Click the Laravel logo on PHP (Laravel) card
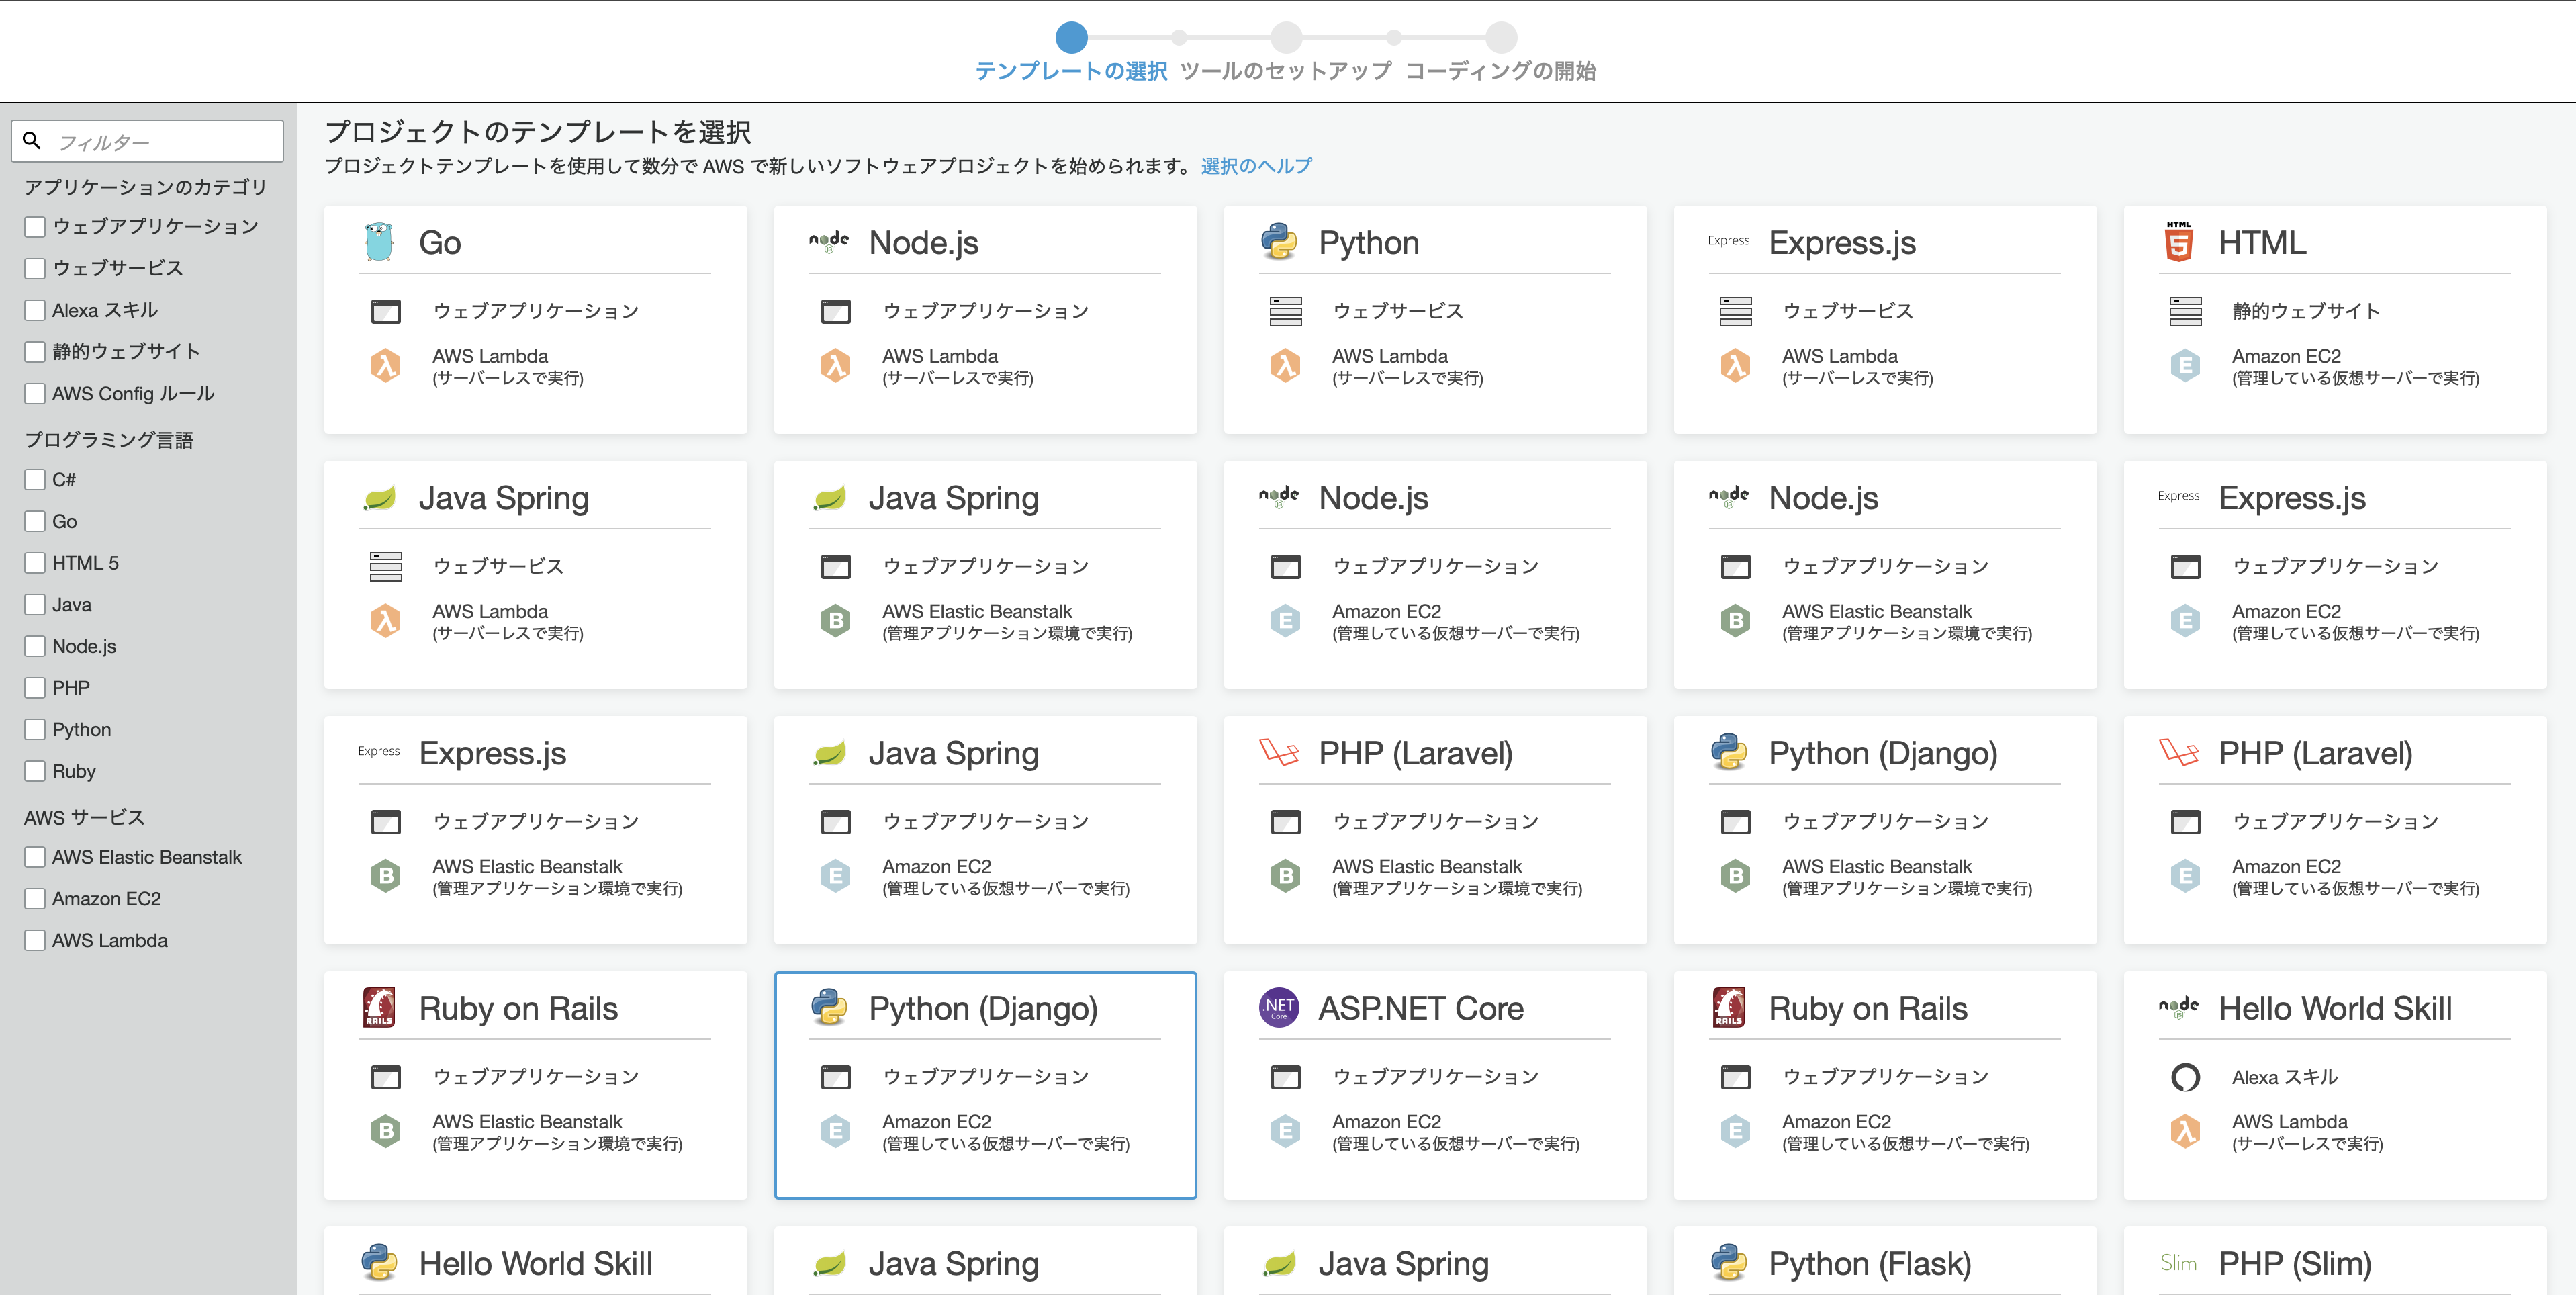Image resolution: width=2576 pixels, height=1295 pixels. pyautogui.click(x=1281, y=752)
